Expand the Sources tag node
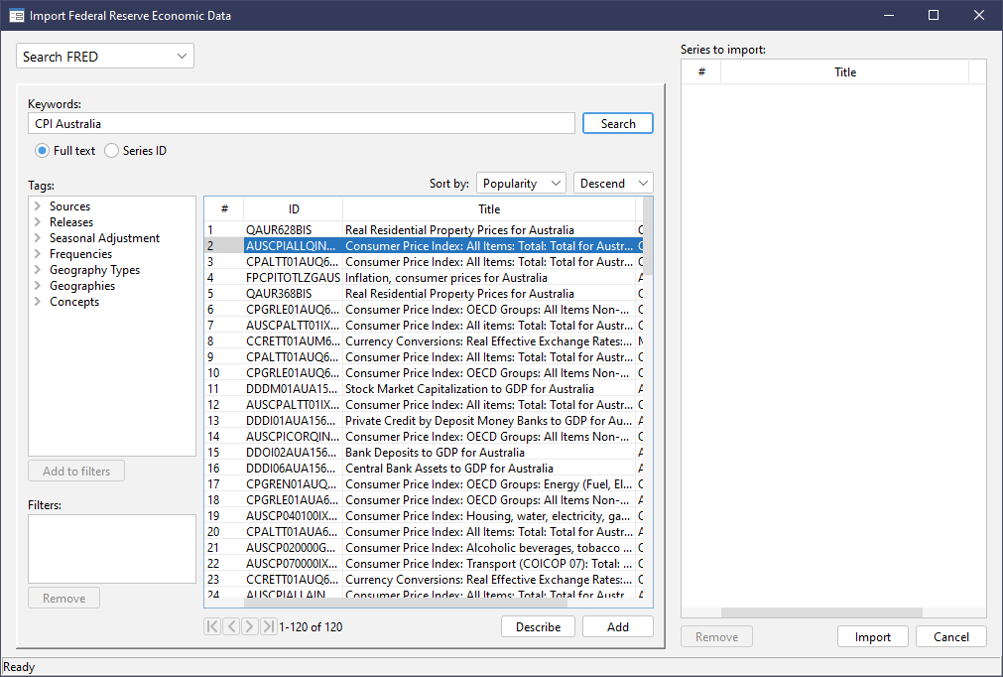The width and height of the screenshot is (1003, 677). (37, 206)
